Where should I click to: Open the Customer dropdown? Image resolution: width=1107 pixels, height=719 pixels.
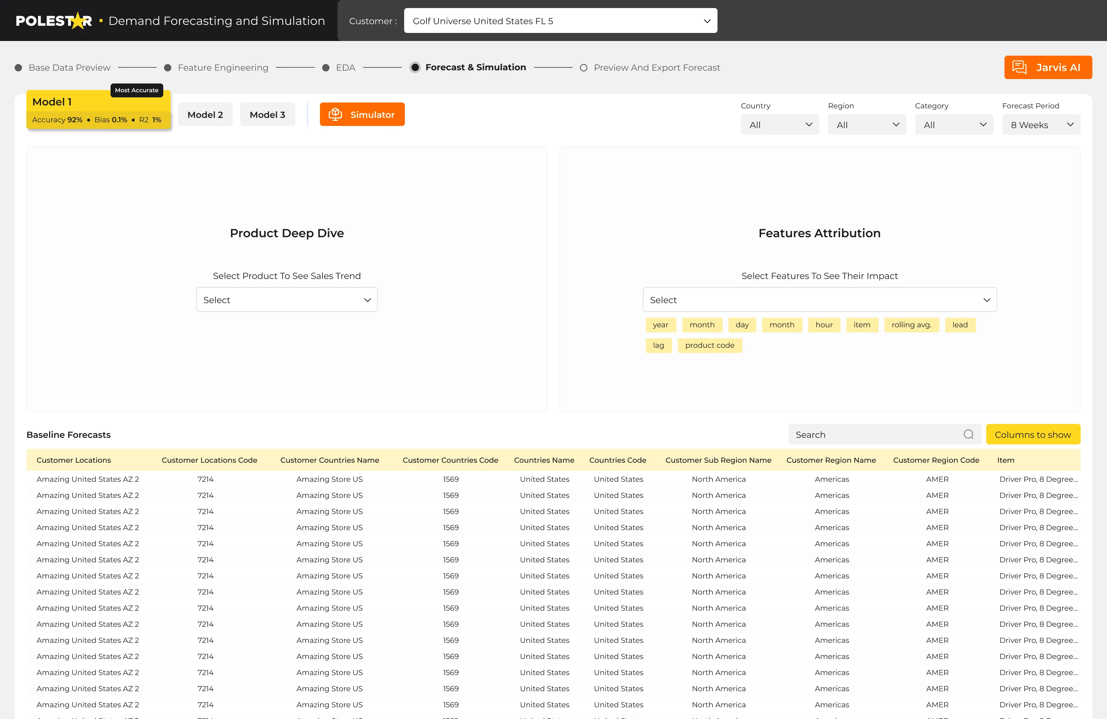point(560,21)
